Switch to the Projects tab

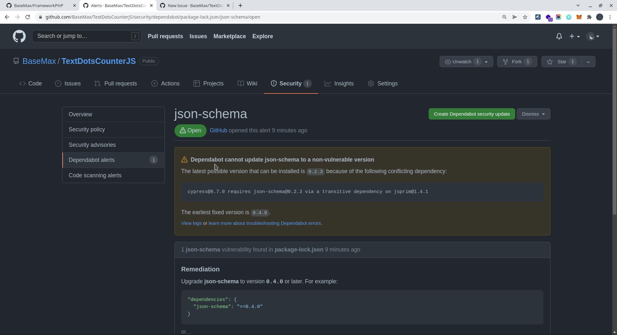(x=209, y=84)
